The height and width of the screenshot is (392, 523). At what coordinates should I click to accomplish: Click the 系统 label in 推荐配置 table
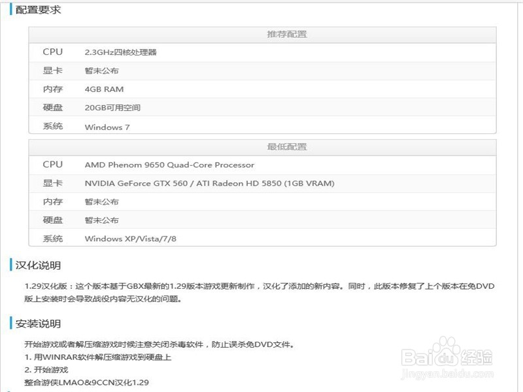[x=53, y=126]
